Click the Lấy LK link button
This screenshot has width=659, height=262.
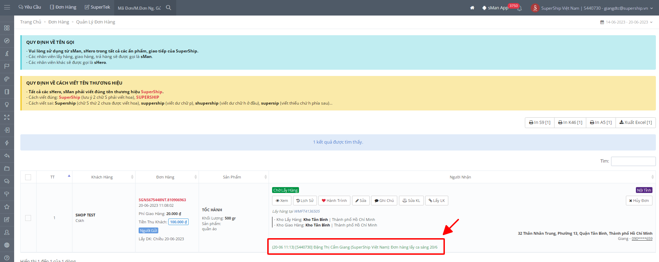pos(437,201)
